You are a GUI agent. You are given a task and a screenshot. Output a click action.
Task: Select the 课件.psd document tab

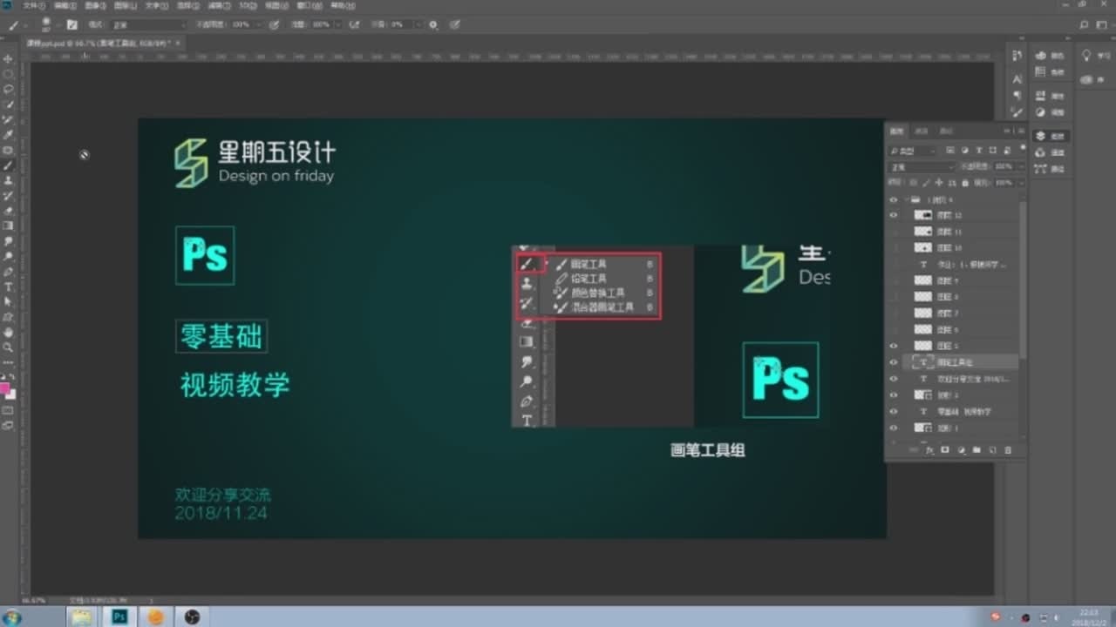103,42
